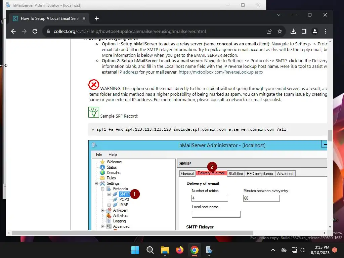Select Anti-virus tree entry
This screenshot has height=258, width=344.
(120, 216)
